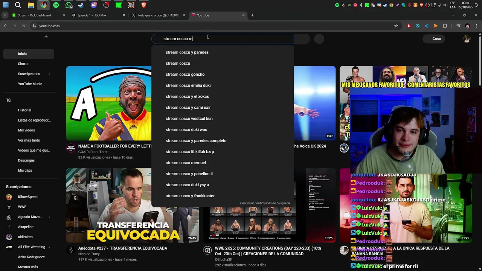Switch to the Stream - Kick Dashboard tab
The image size is (482, 271).
click(x=38, y=15)
